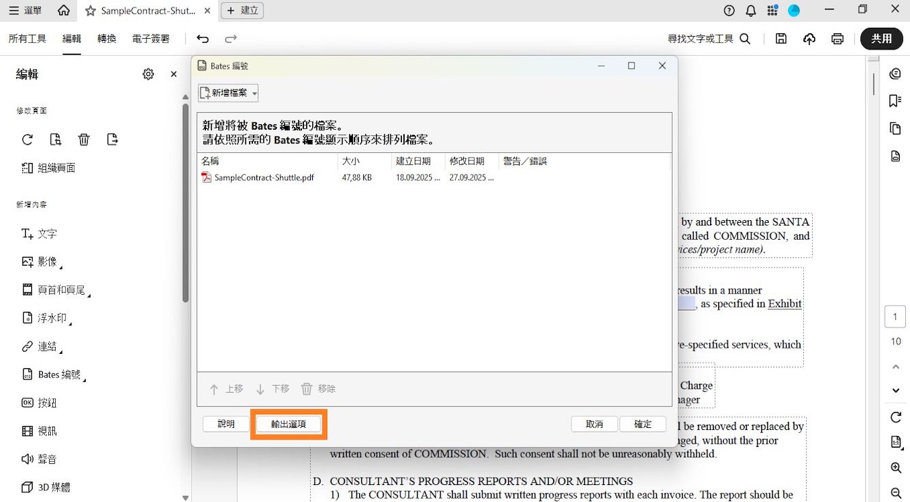Click the print icon in the toolbar

pyautogui.click(x=837, y=39)
